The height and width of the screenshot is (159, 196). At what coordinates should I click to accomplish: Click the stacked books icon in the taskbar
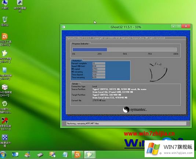[28, 155]
